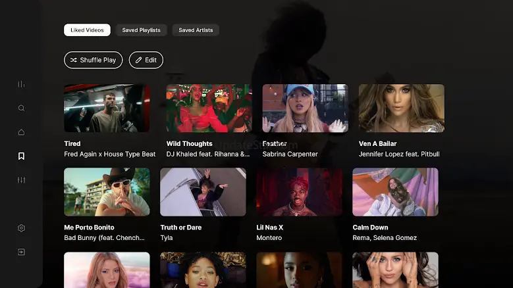
Task: Switch to Saved Artists tab
Action: [x=196, y=30]
